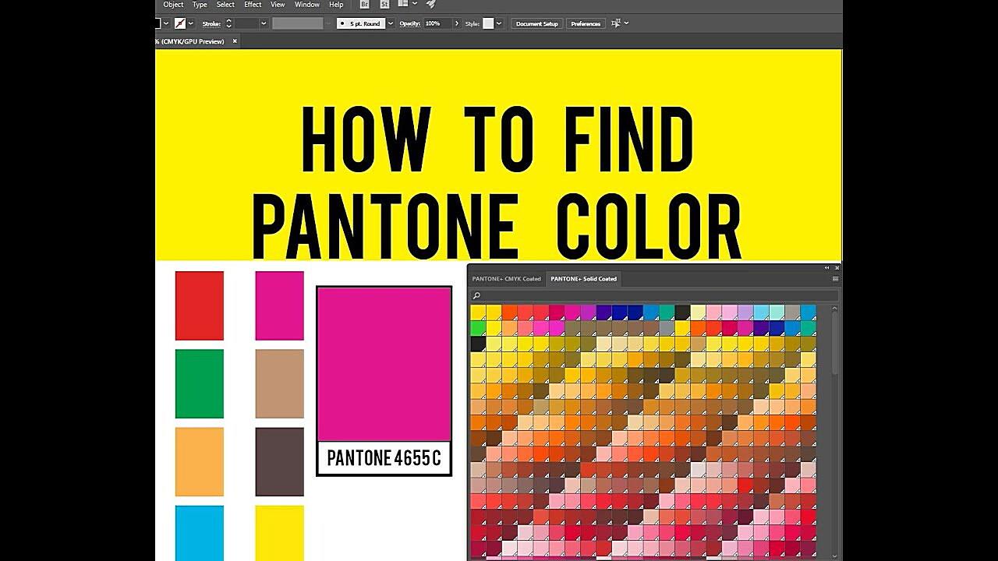This screenshot has width=998, height=561.
Task: Click the PANTONE 4655 C label text
Action: [384, 458]
